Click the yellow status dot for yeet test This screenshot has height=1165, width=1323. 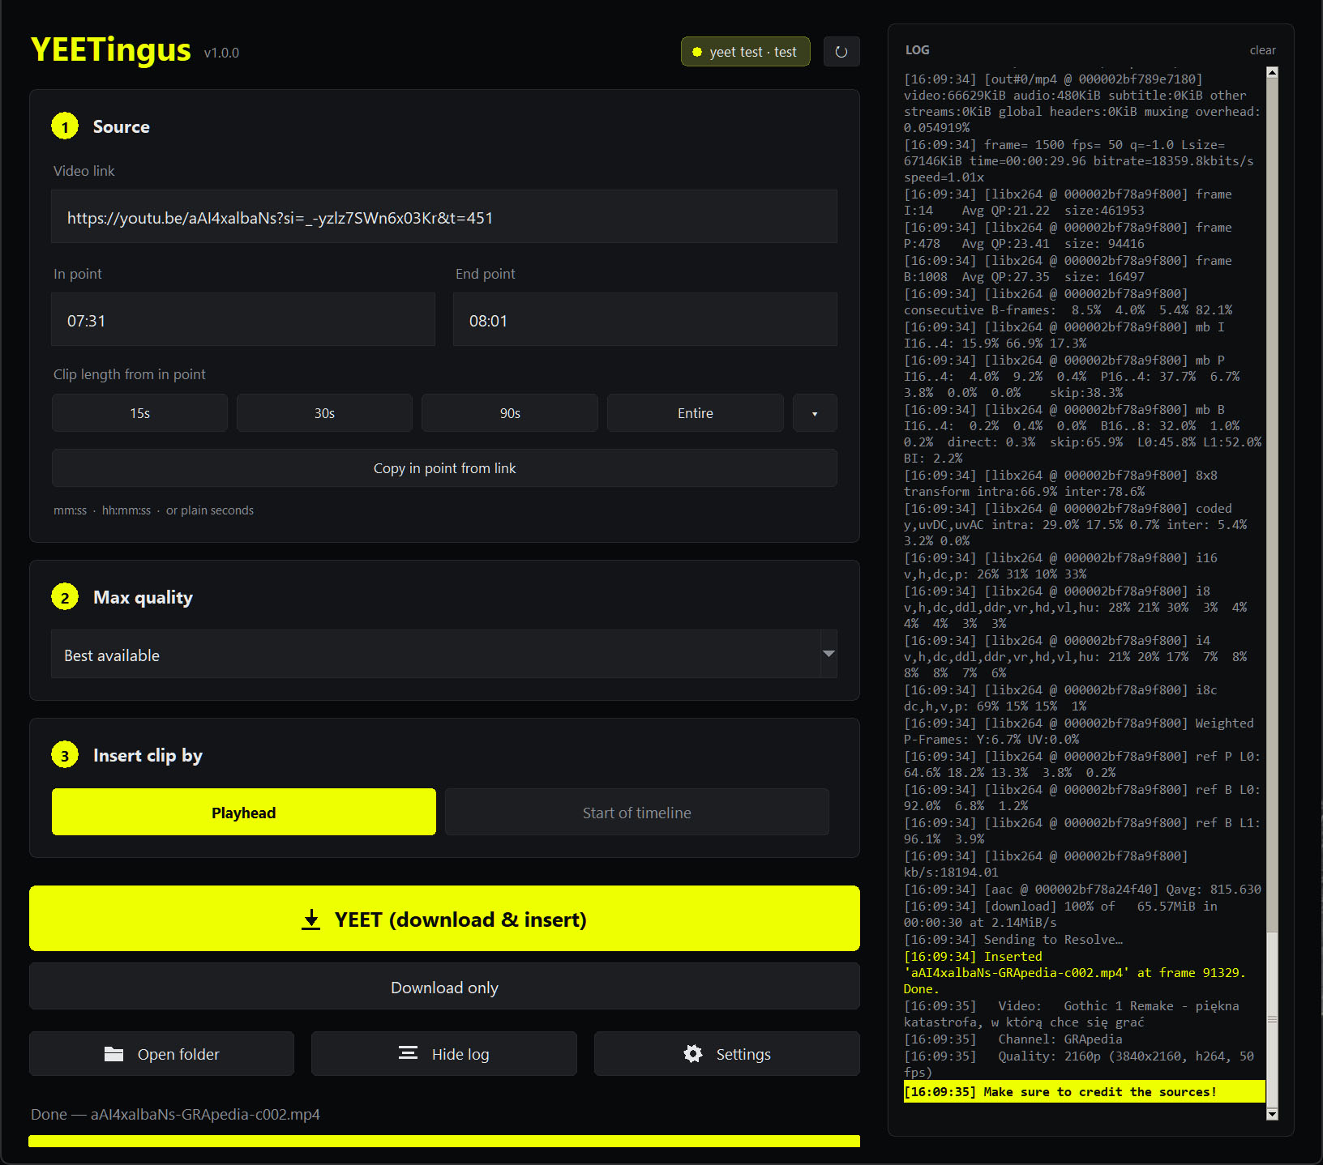click(697, 52)
